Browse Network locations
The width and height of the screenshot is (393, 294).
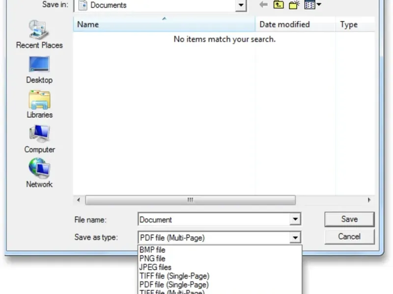tap(39, 173)
